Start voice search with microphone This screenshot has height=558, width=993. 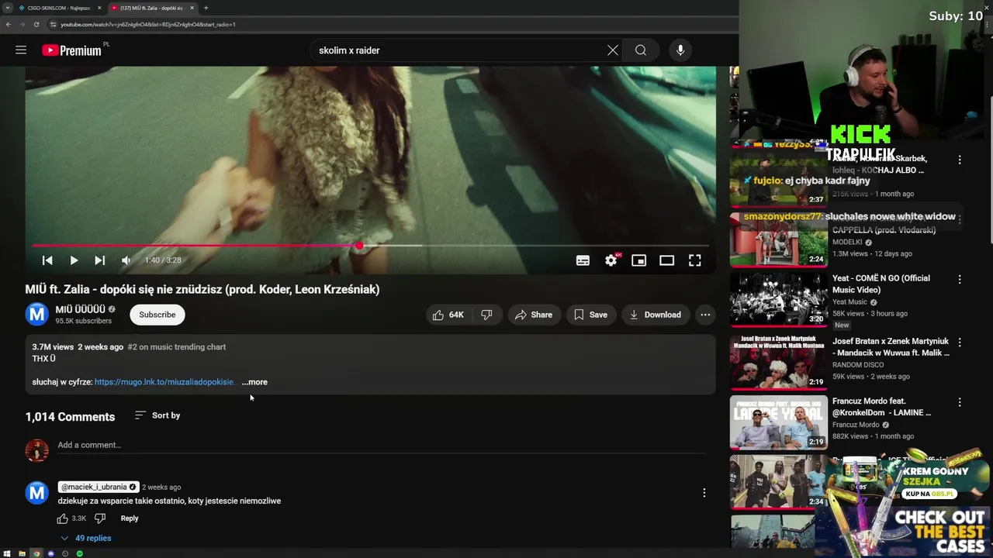(680, 50)
